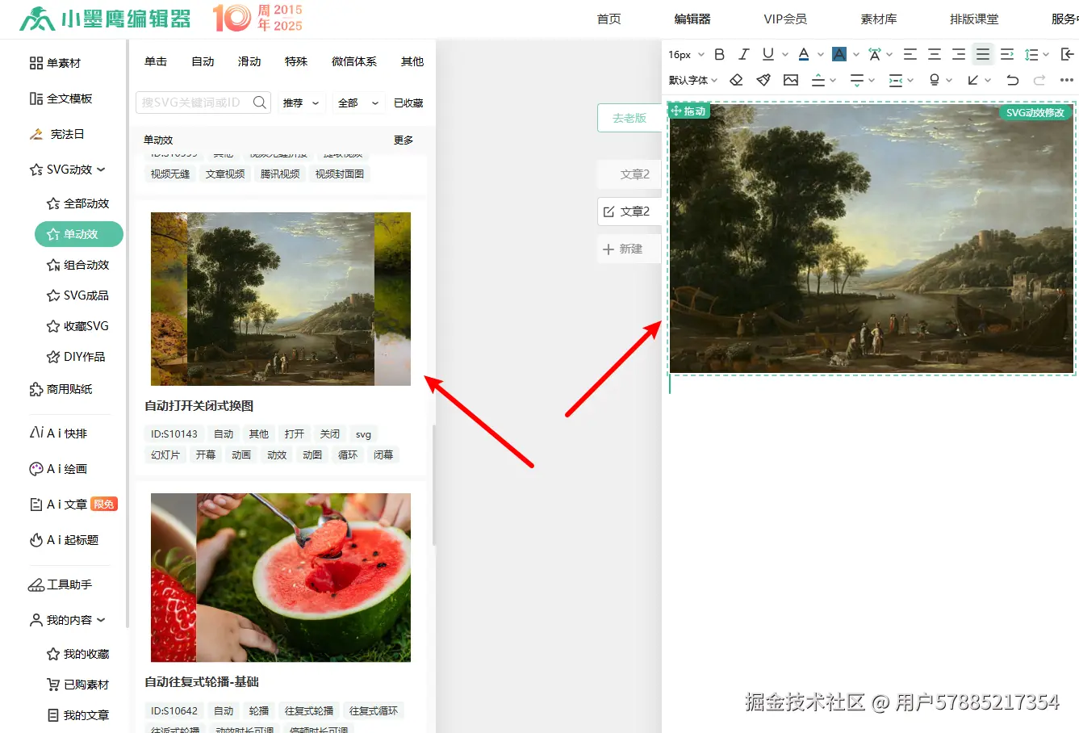1079x733 pixels.
Task: Apply the font color A button
Action: coord(804,54)
